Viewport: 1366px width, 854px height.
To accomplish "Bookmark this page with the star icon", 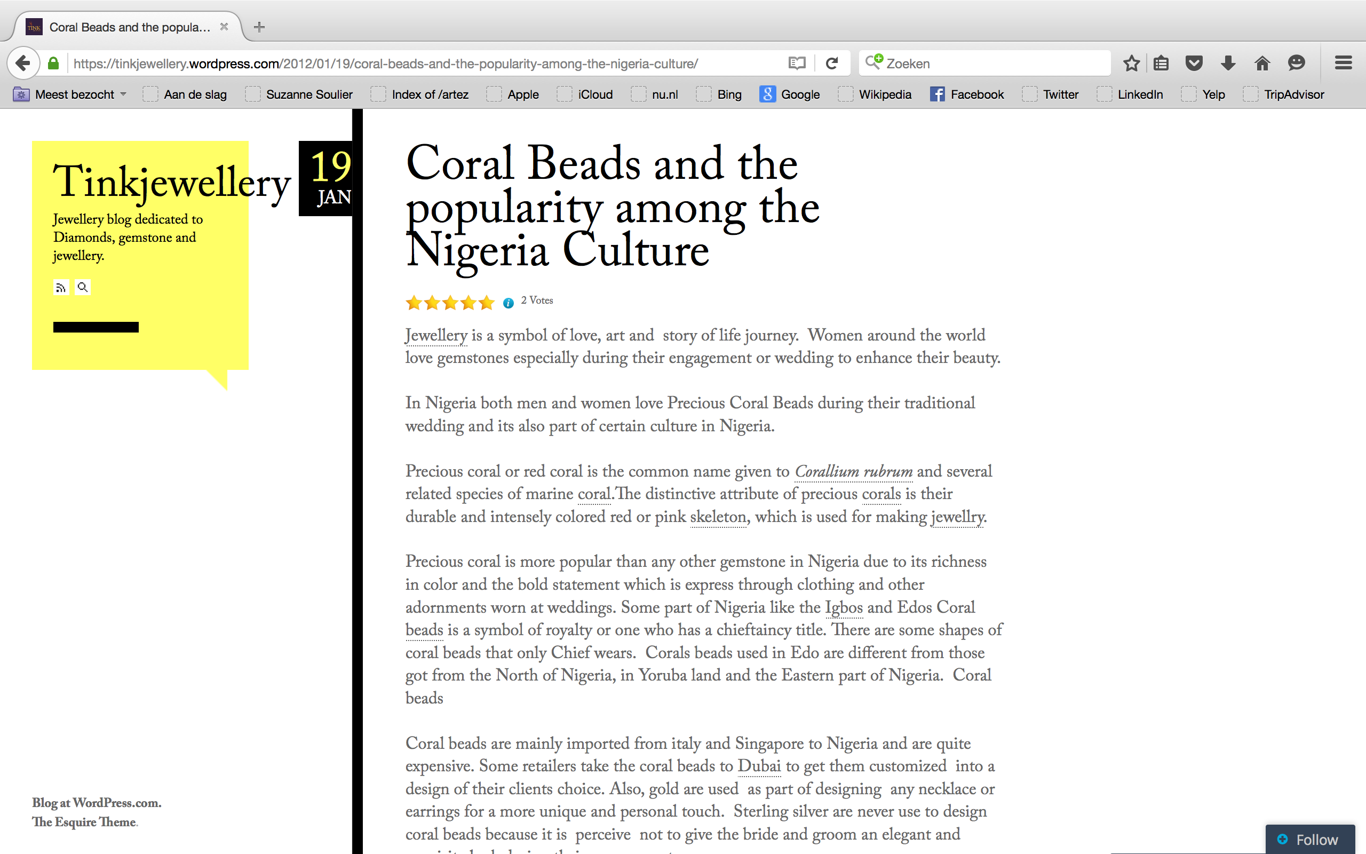I will click(x=1131, y=64).
